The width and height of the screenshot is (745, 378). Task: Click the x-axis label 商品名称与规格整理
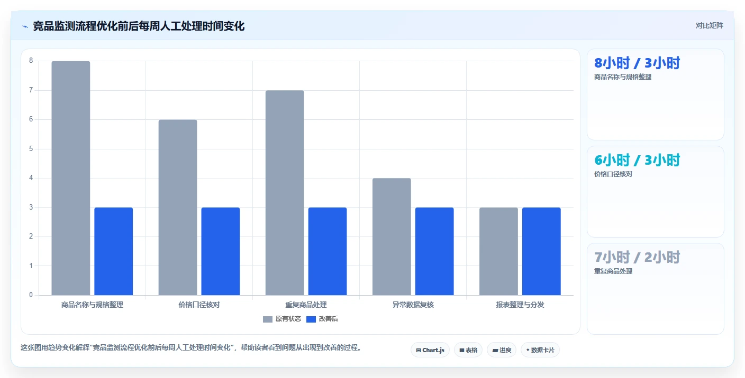point(92,305)
